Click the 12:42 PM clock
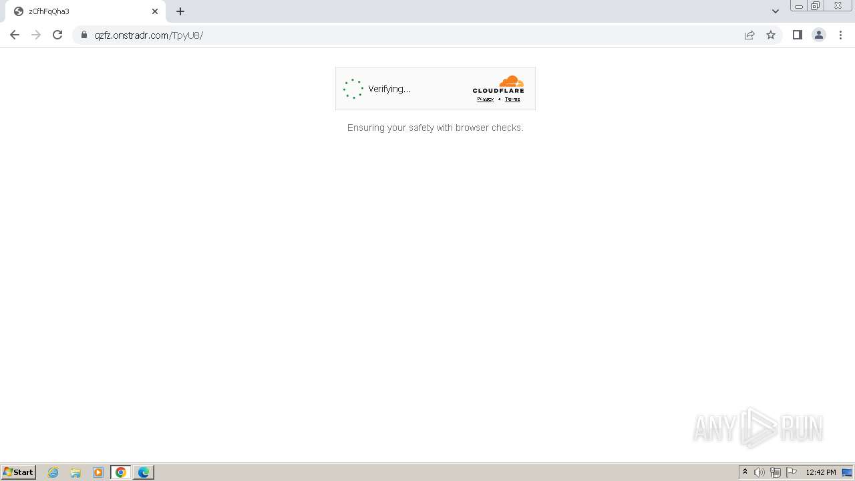This screenshot has height=481, width=855. [821, 472]
